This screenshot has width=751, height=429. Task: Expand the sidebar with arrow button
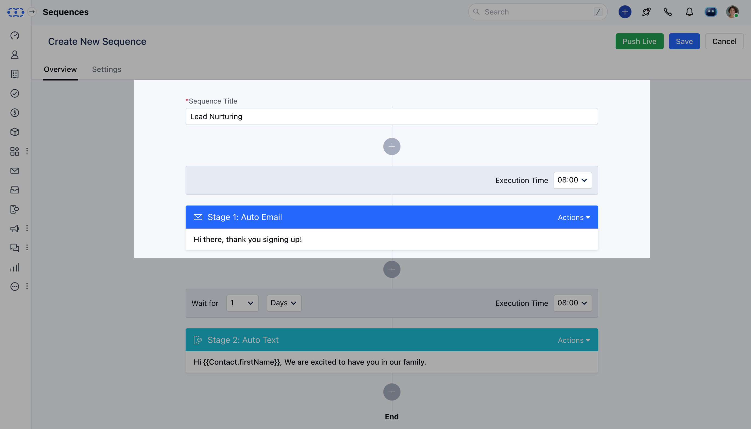(32, 12)
